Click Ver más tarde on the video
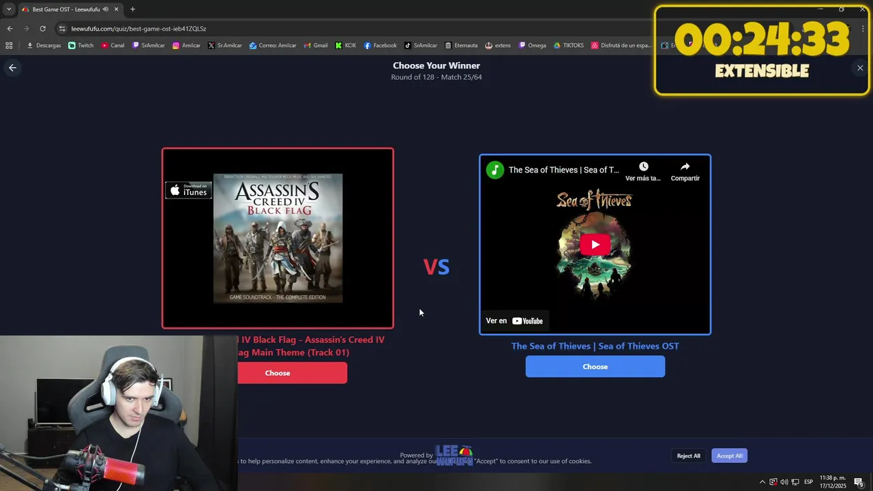This screenshot has width=873, height=491. click(x=643, y=172)
